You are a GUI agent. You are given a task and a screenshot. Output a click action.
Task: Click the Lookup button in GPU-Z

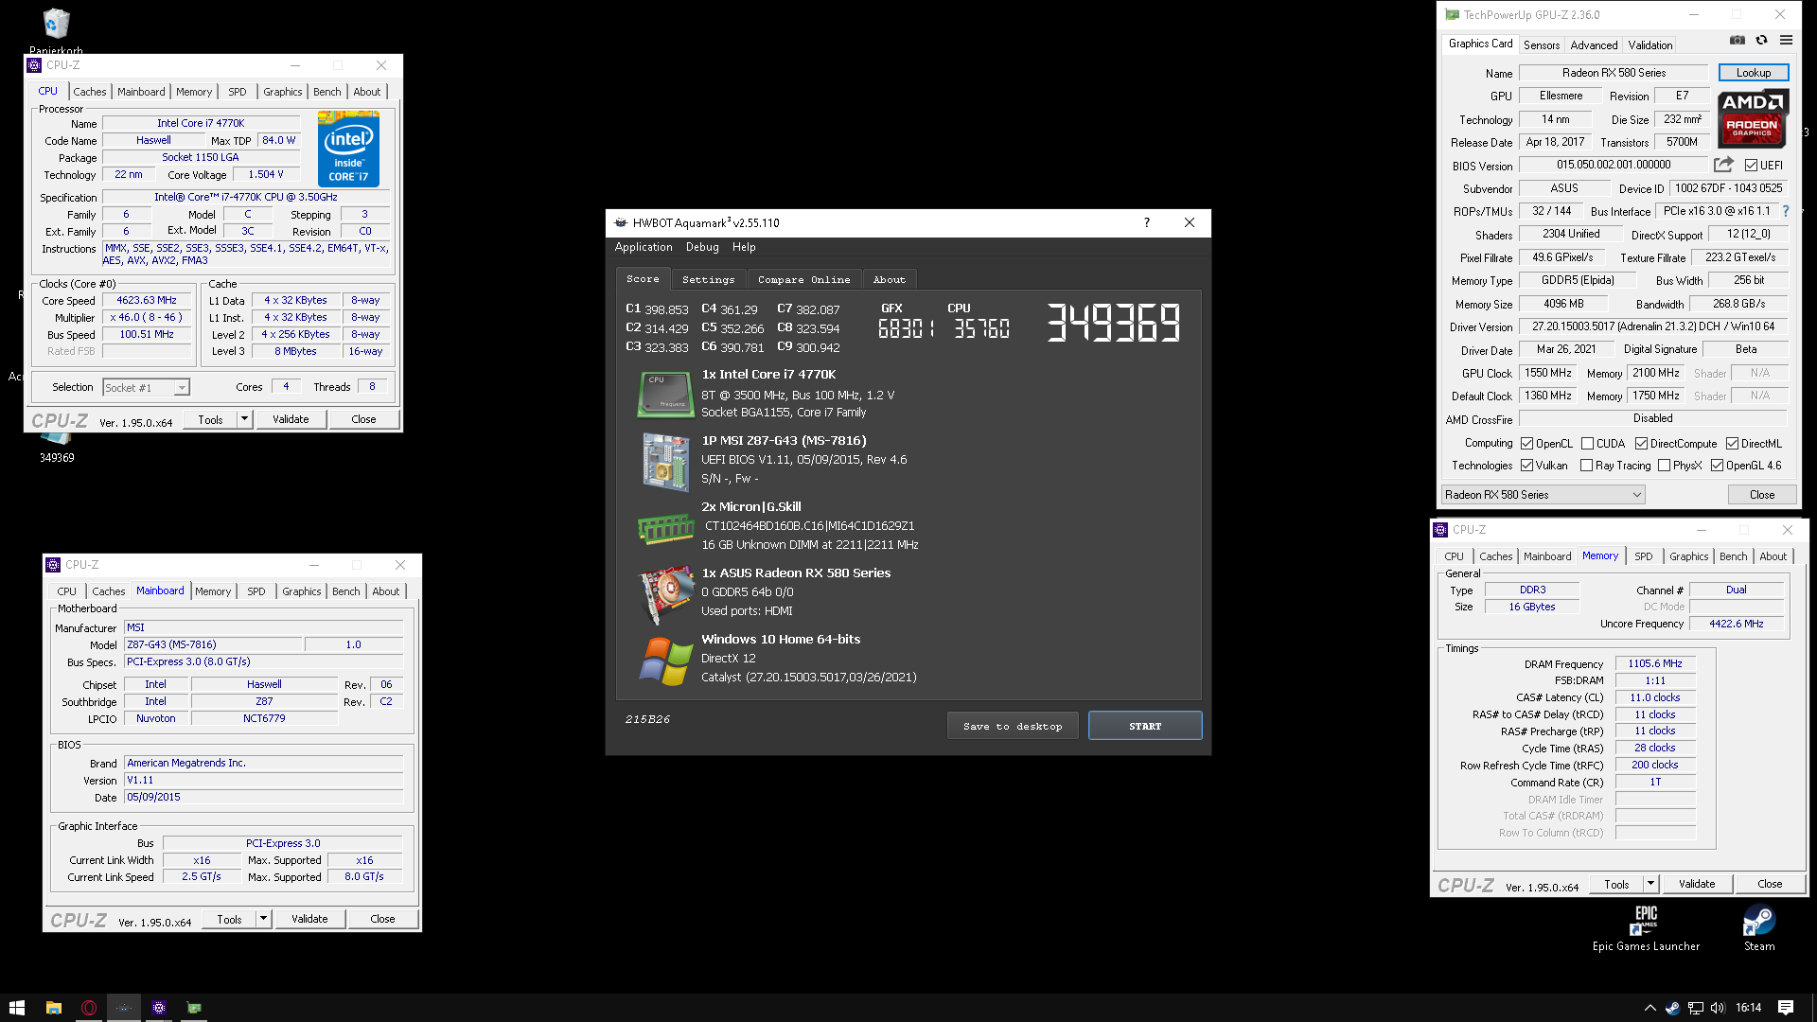[x=1754, y=73]
